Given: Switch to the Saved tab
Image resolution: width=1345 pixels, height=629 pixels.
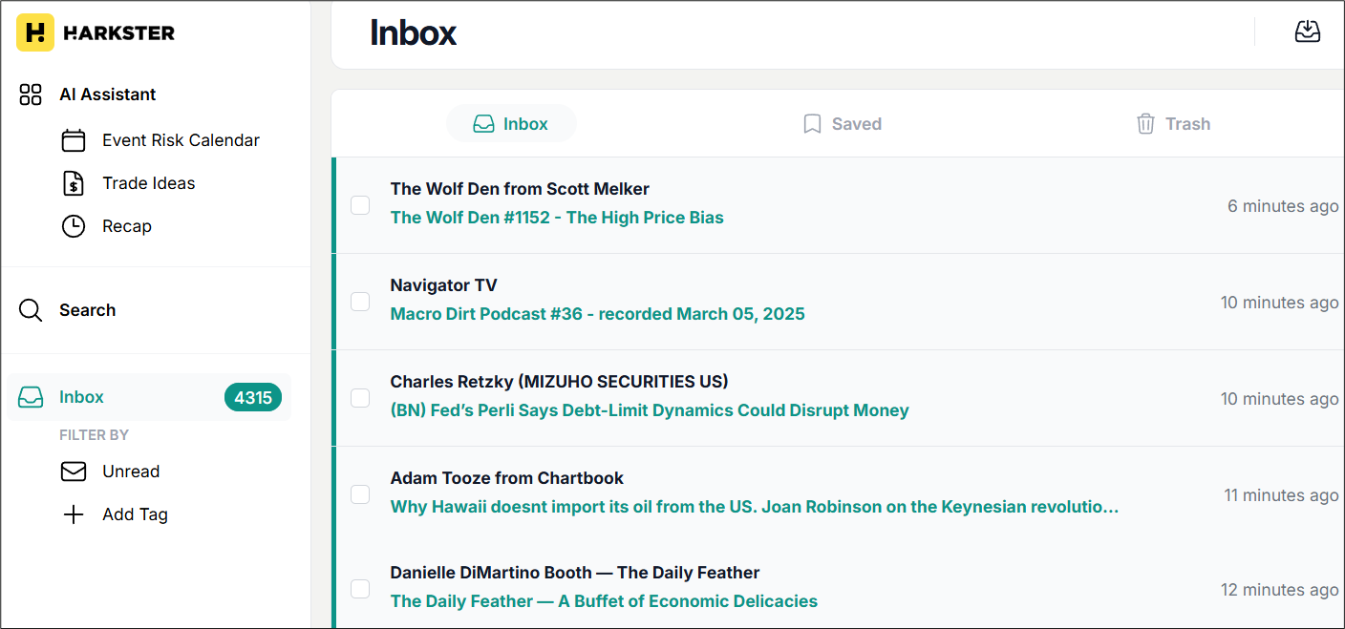Looking at the screenshot, I should 842,124.
